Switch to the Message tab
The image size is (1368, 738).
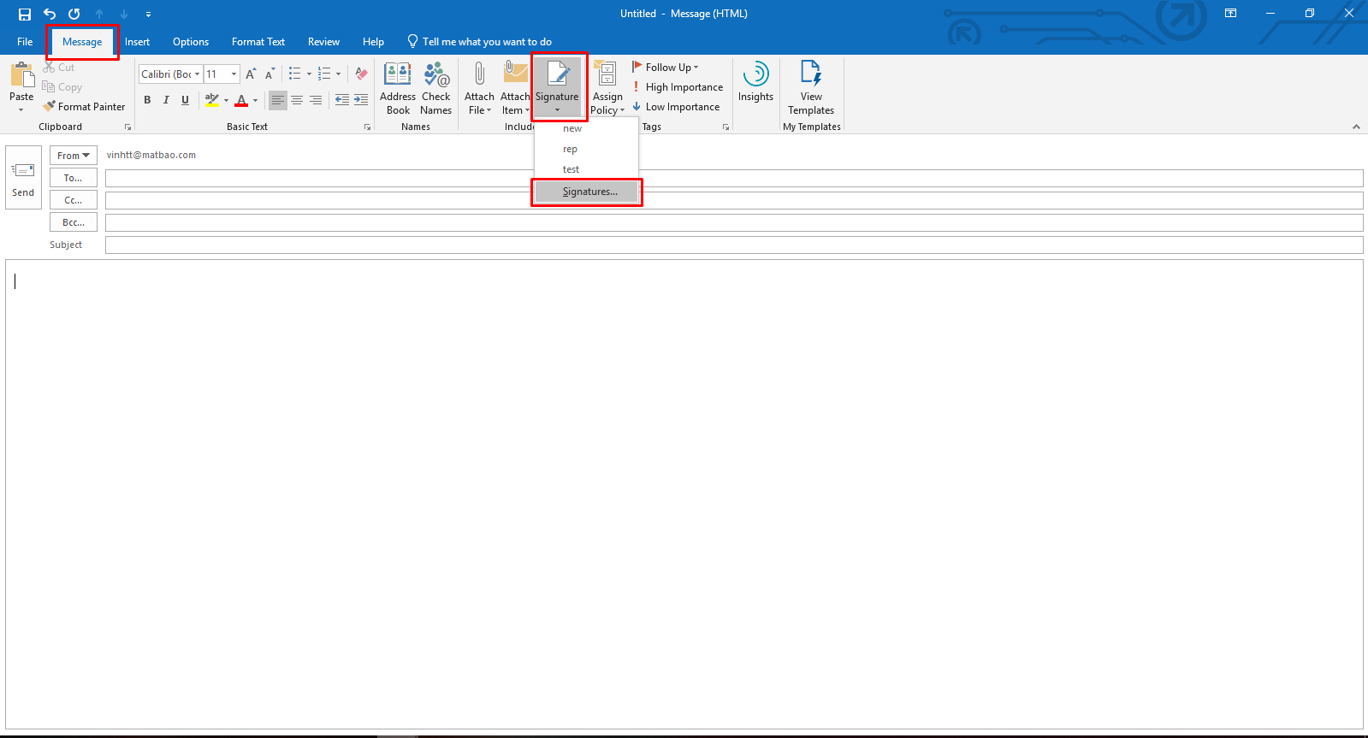pos(82,42)
